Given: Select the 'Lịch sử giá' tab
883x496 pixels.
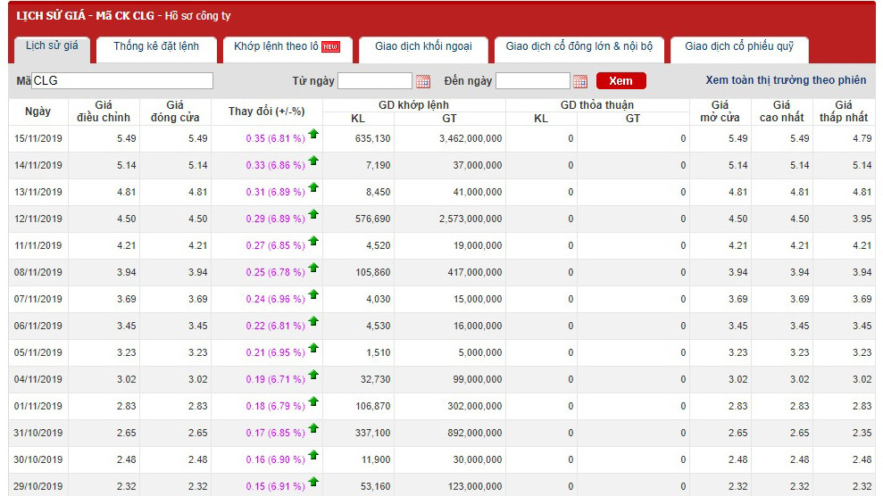Looking at the screenshot, I should 52,45.
